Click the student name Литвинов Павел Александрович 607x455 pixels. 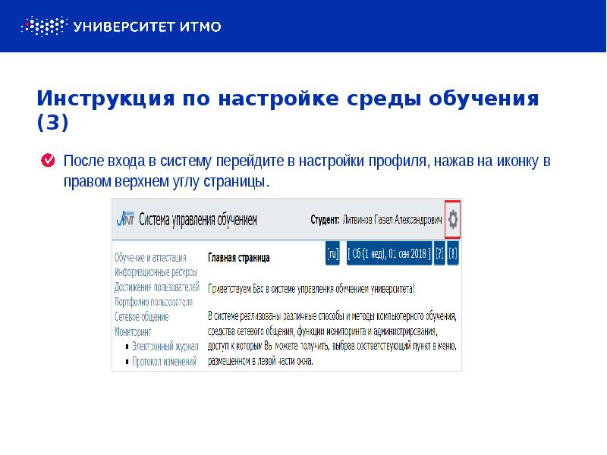pos(392,220)
